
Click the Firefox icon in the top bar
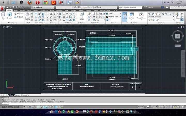pos(29,3)
